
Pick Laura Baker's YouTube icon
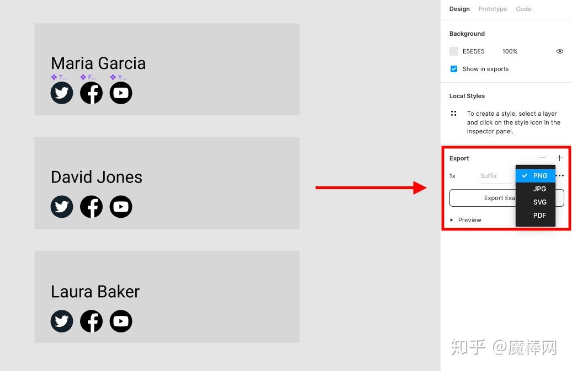pyautogui.click(x=121, y=321)
